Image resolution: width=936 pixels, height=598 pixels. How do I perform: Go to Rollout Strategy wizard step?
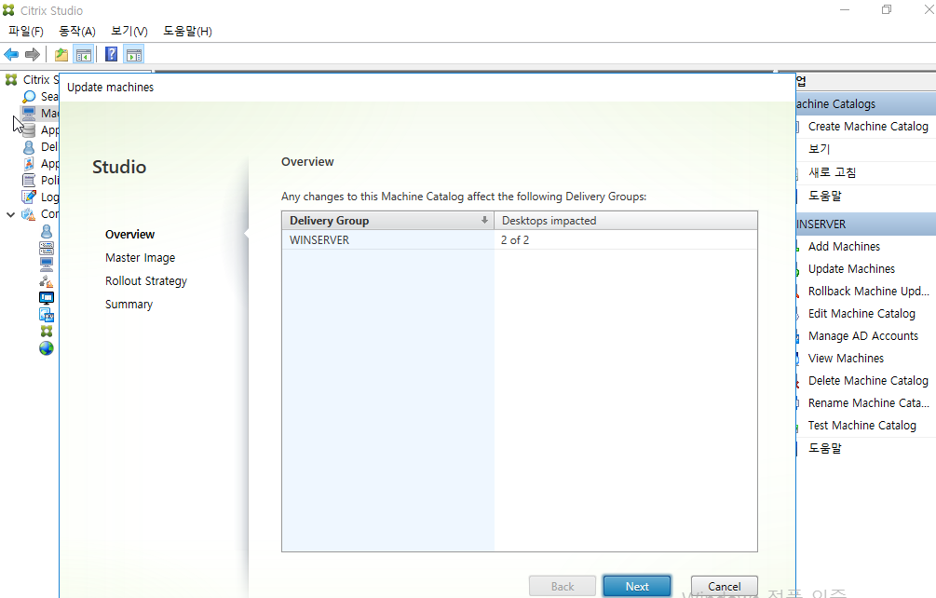tap(146, 281)
